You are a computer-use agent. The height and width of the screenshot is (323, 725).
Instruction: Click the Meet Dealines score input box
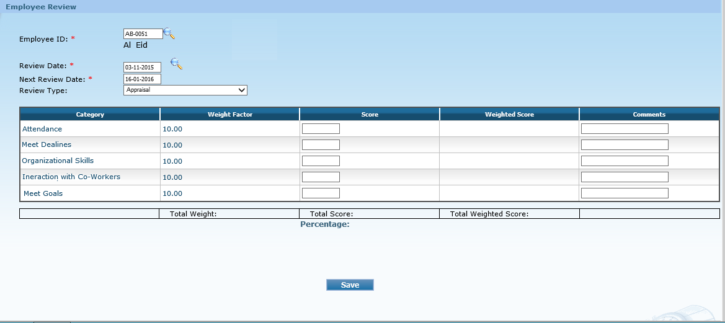[x=321, y=145]
